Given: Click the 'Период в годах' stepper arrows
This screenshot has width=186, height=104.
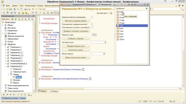Looking at the screenshot, I should (x=96, y=35).
